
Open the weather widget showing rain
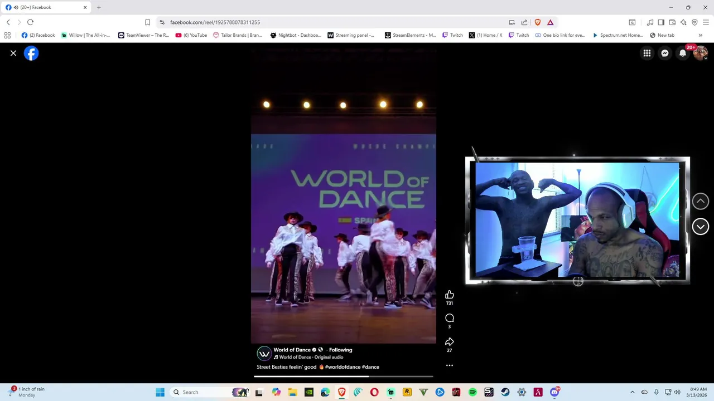28,392
